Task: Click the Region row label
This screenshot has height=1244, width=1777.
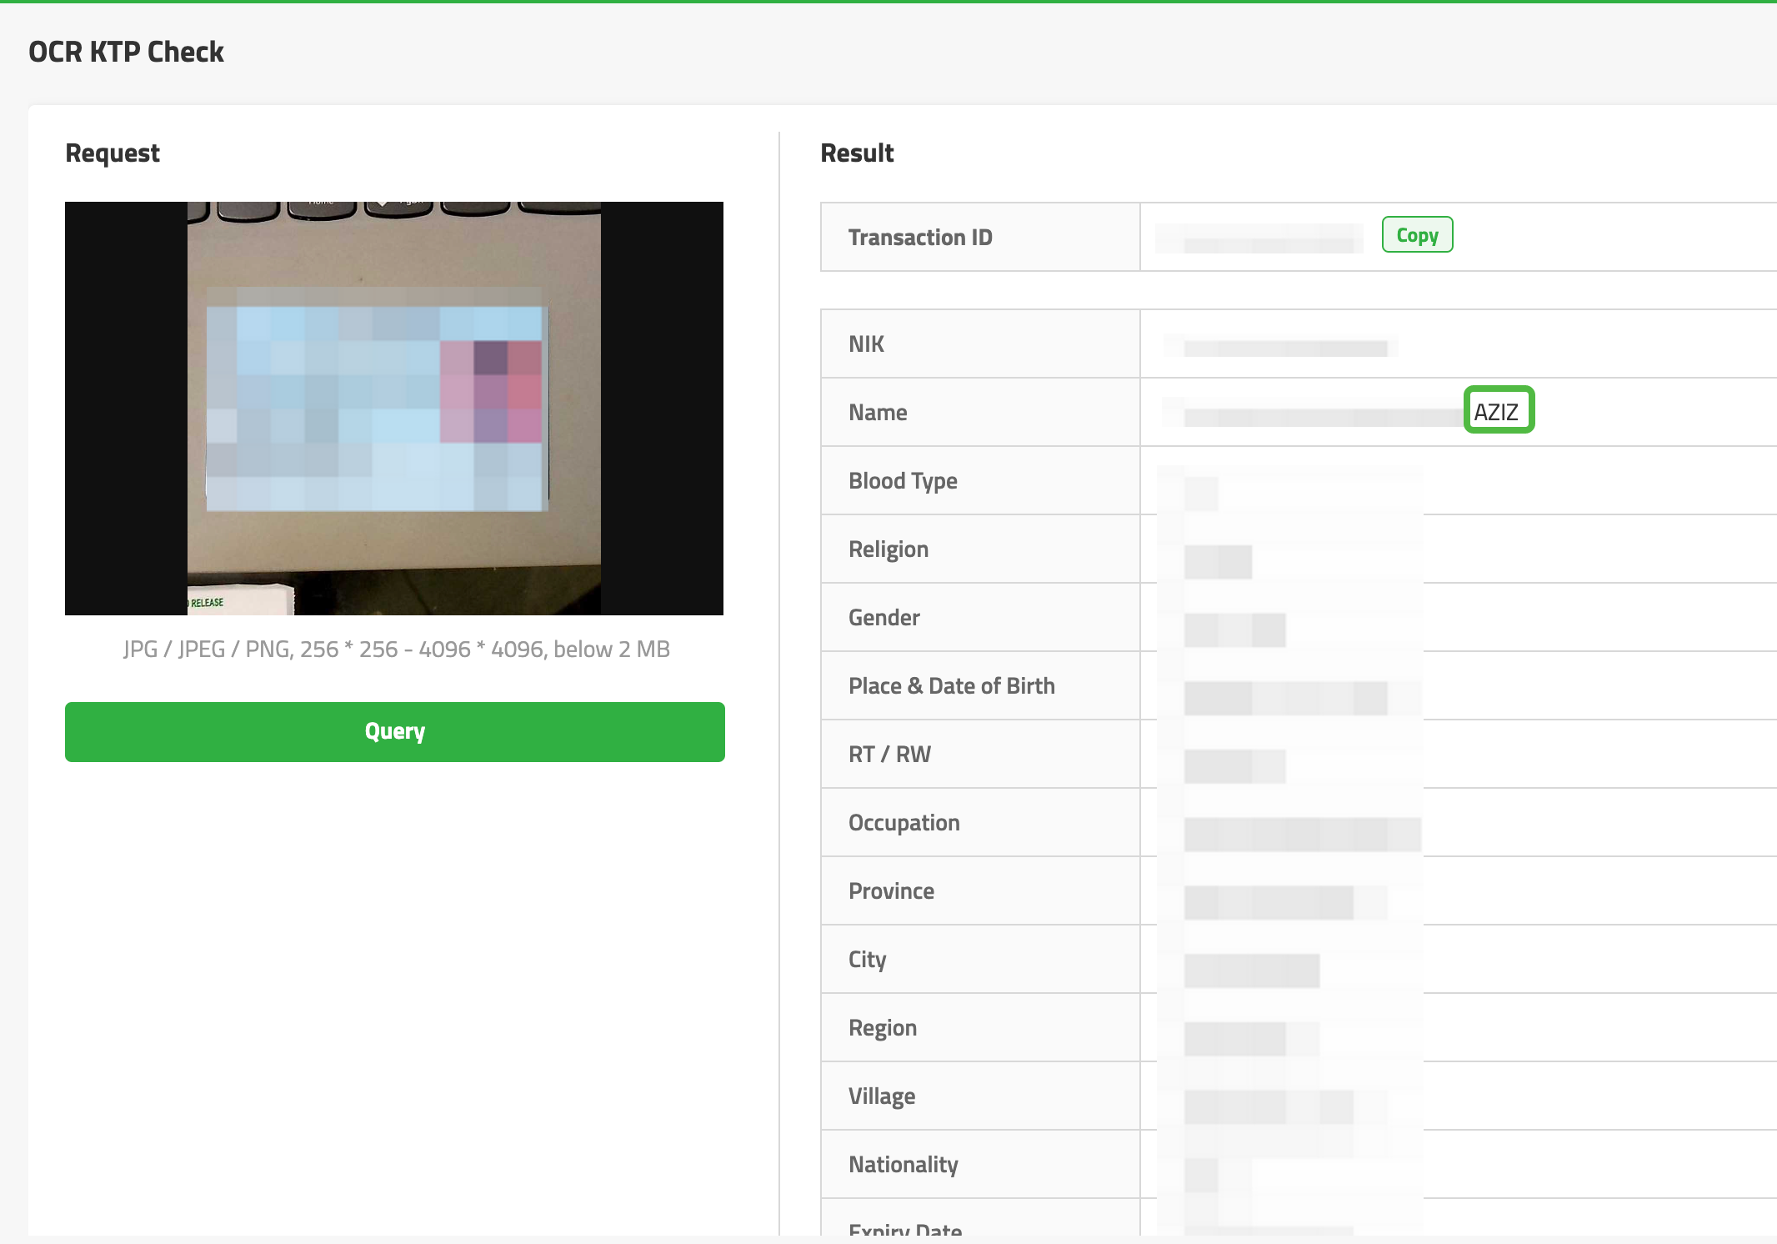Action: tap(882, 1028)
